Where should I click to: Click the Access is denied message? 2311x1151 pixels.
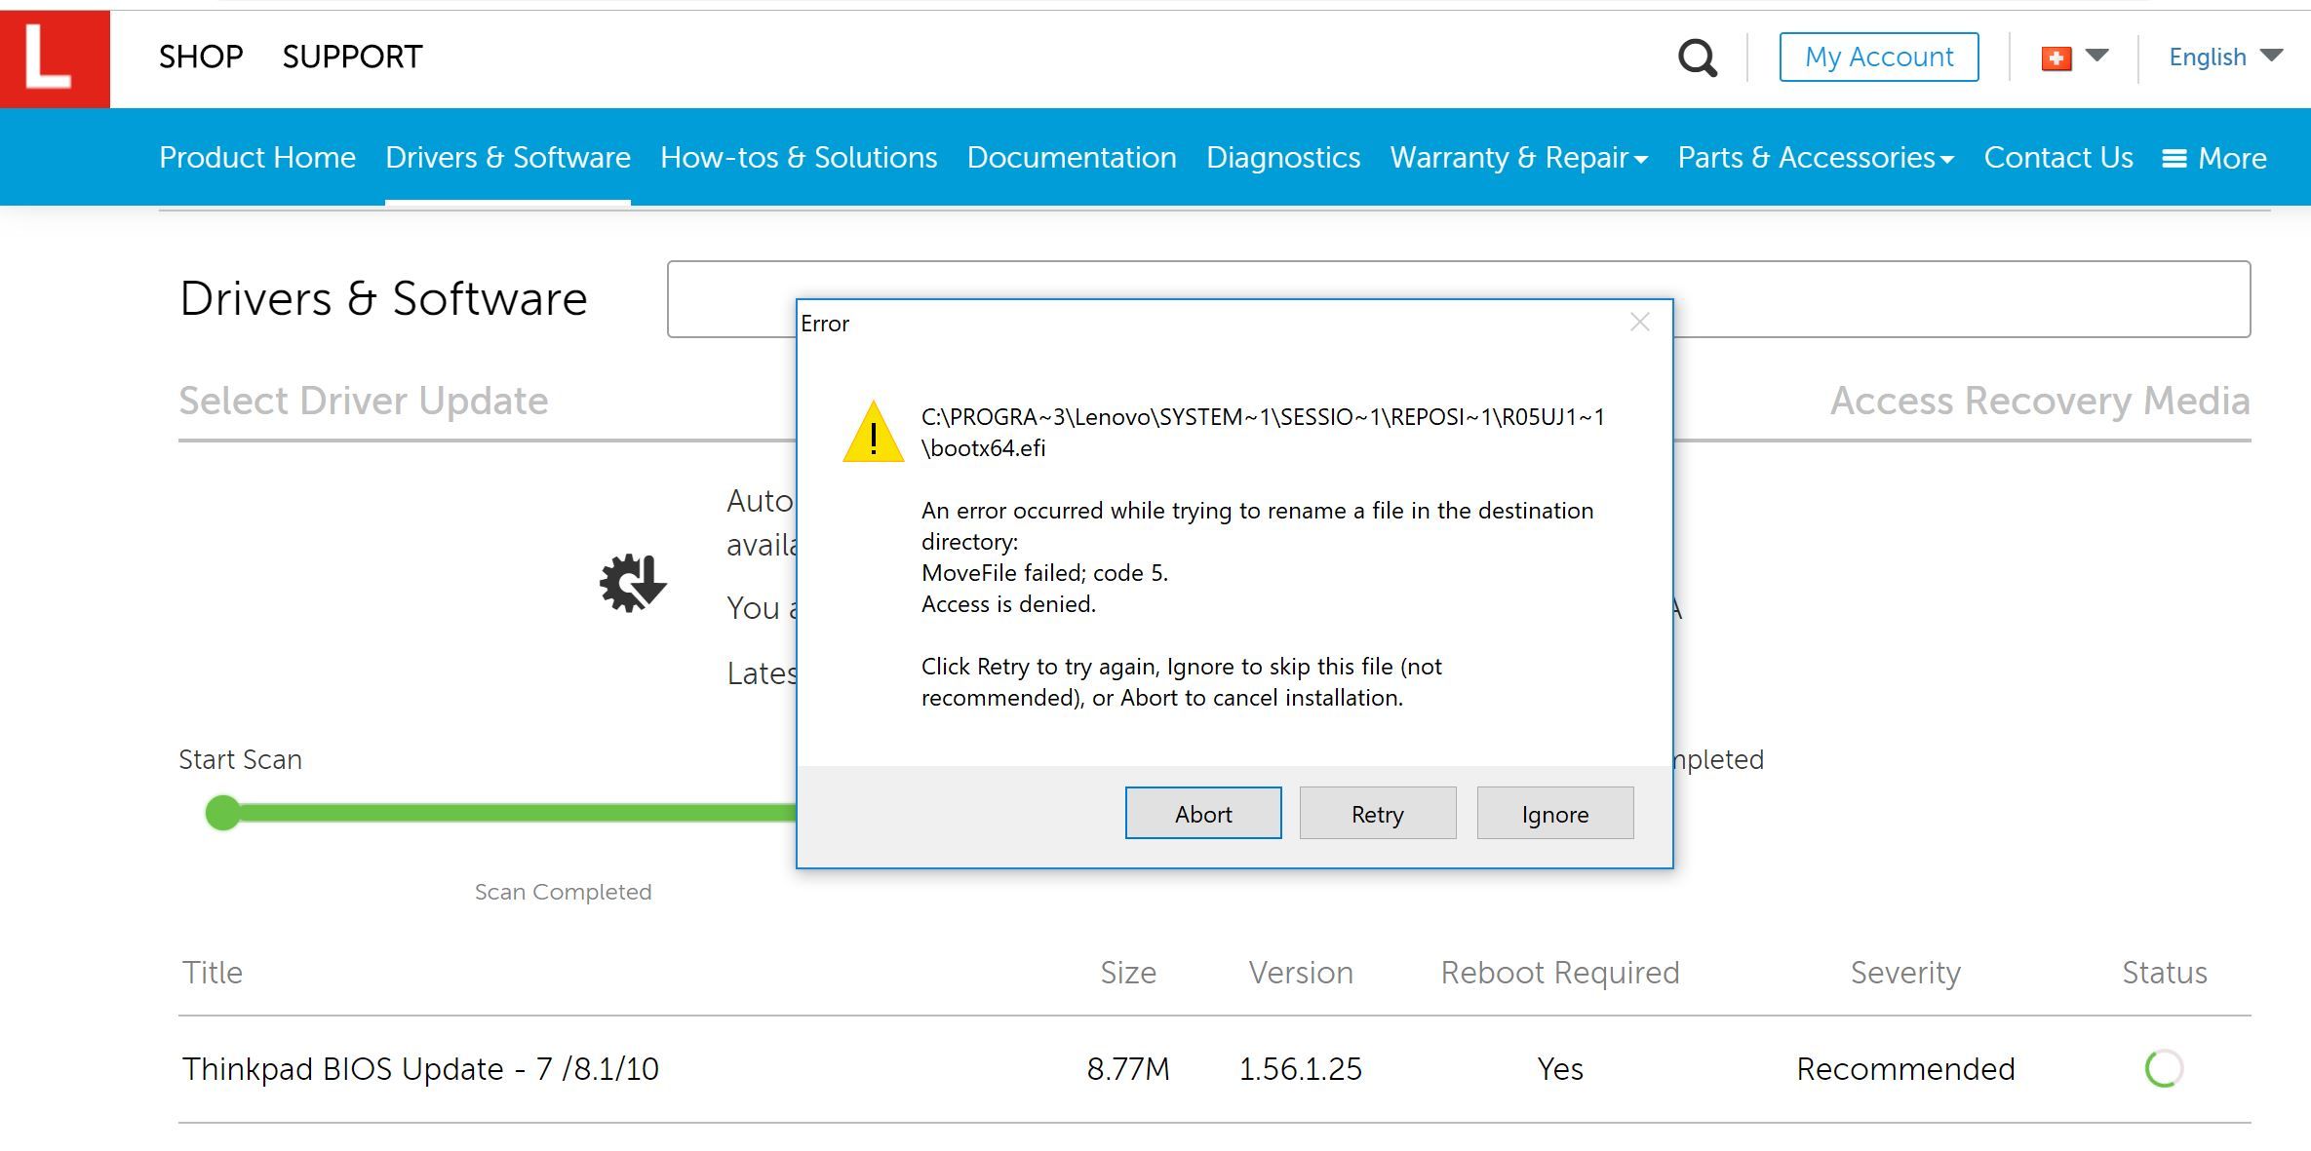pyautogui.click(x=1008, y=604)
